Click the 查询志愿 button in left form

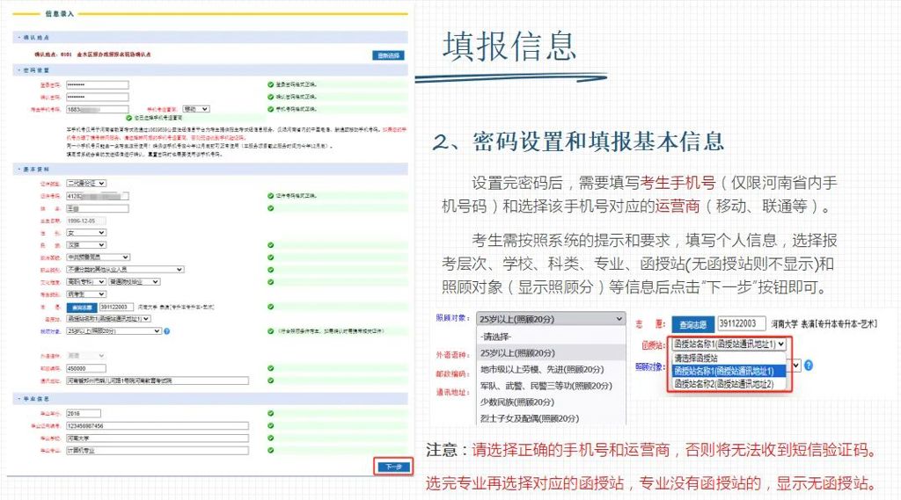click(x=83, y=308)
